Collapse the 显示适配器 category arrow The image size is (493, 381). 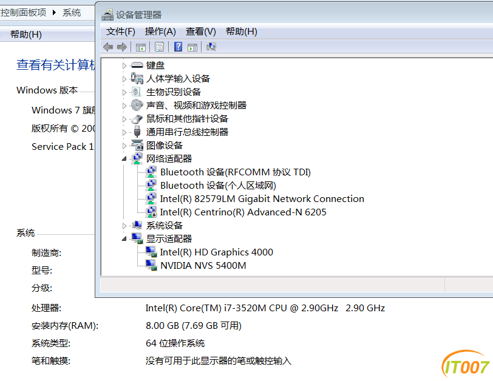[x=124, y=239]
